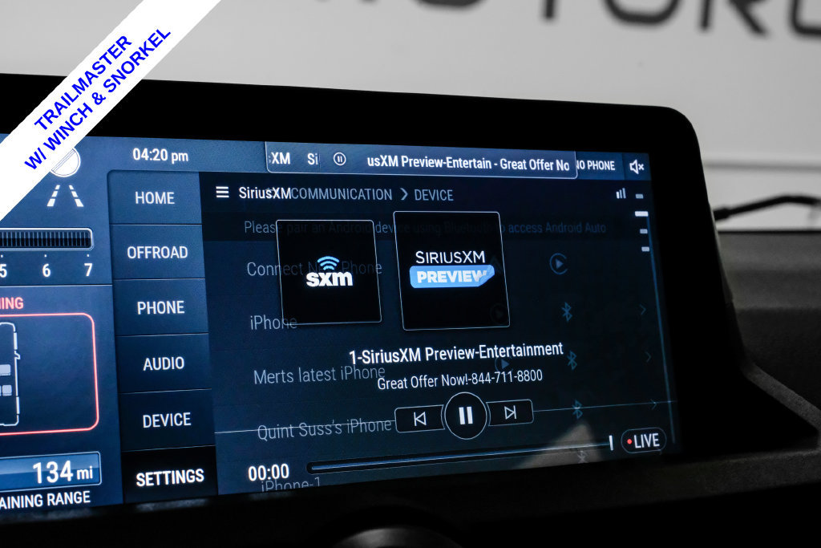Screen dimensions: 821x548
Task: Select the SiriusXM Preview tile
Action: (451, 270)
